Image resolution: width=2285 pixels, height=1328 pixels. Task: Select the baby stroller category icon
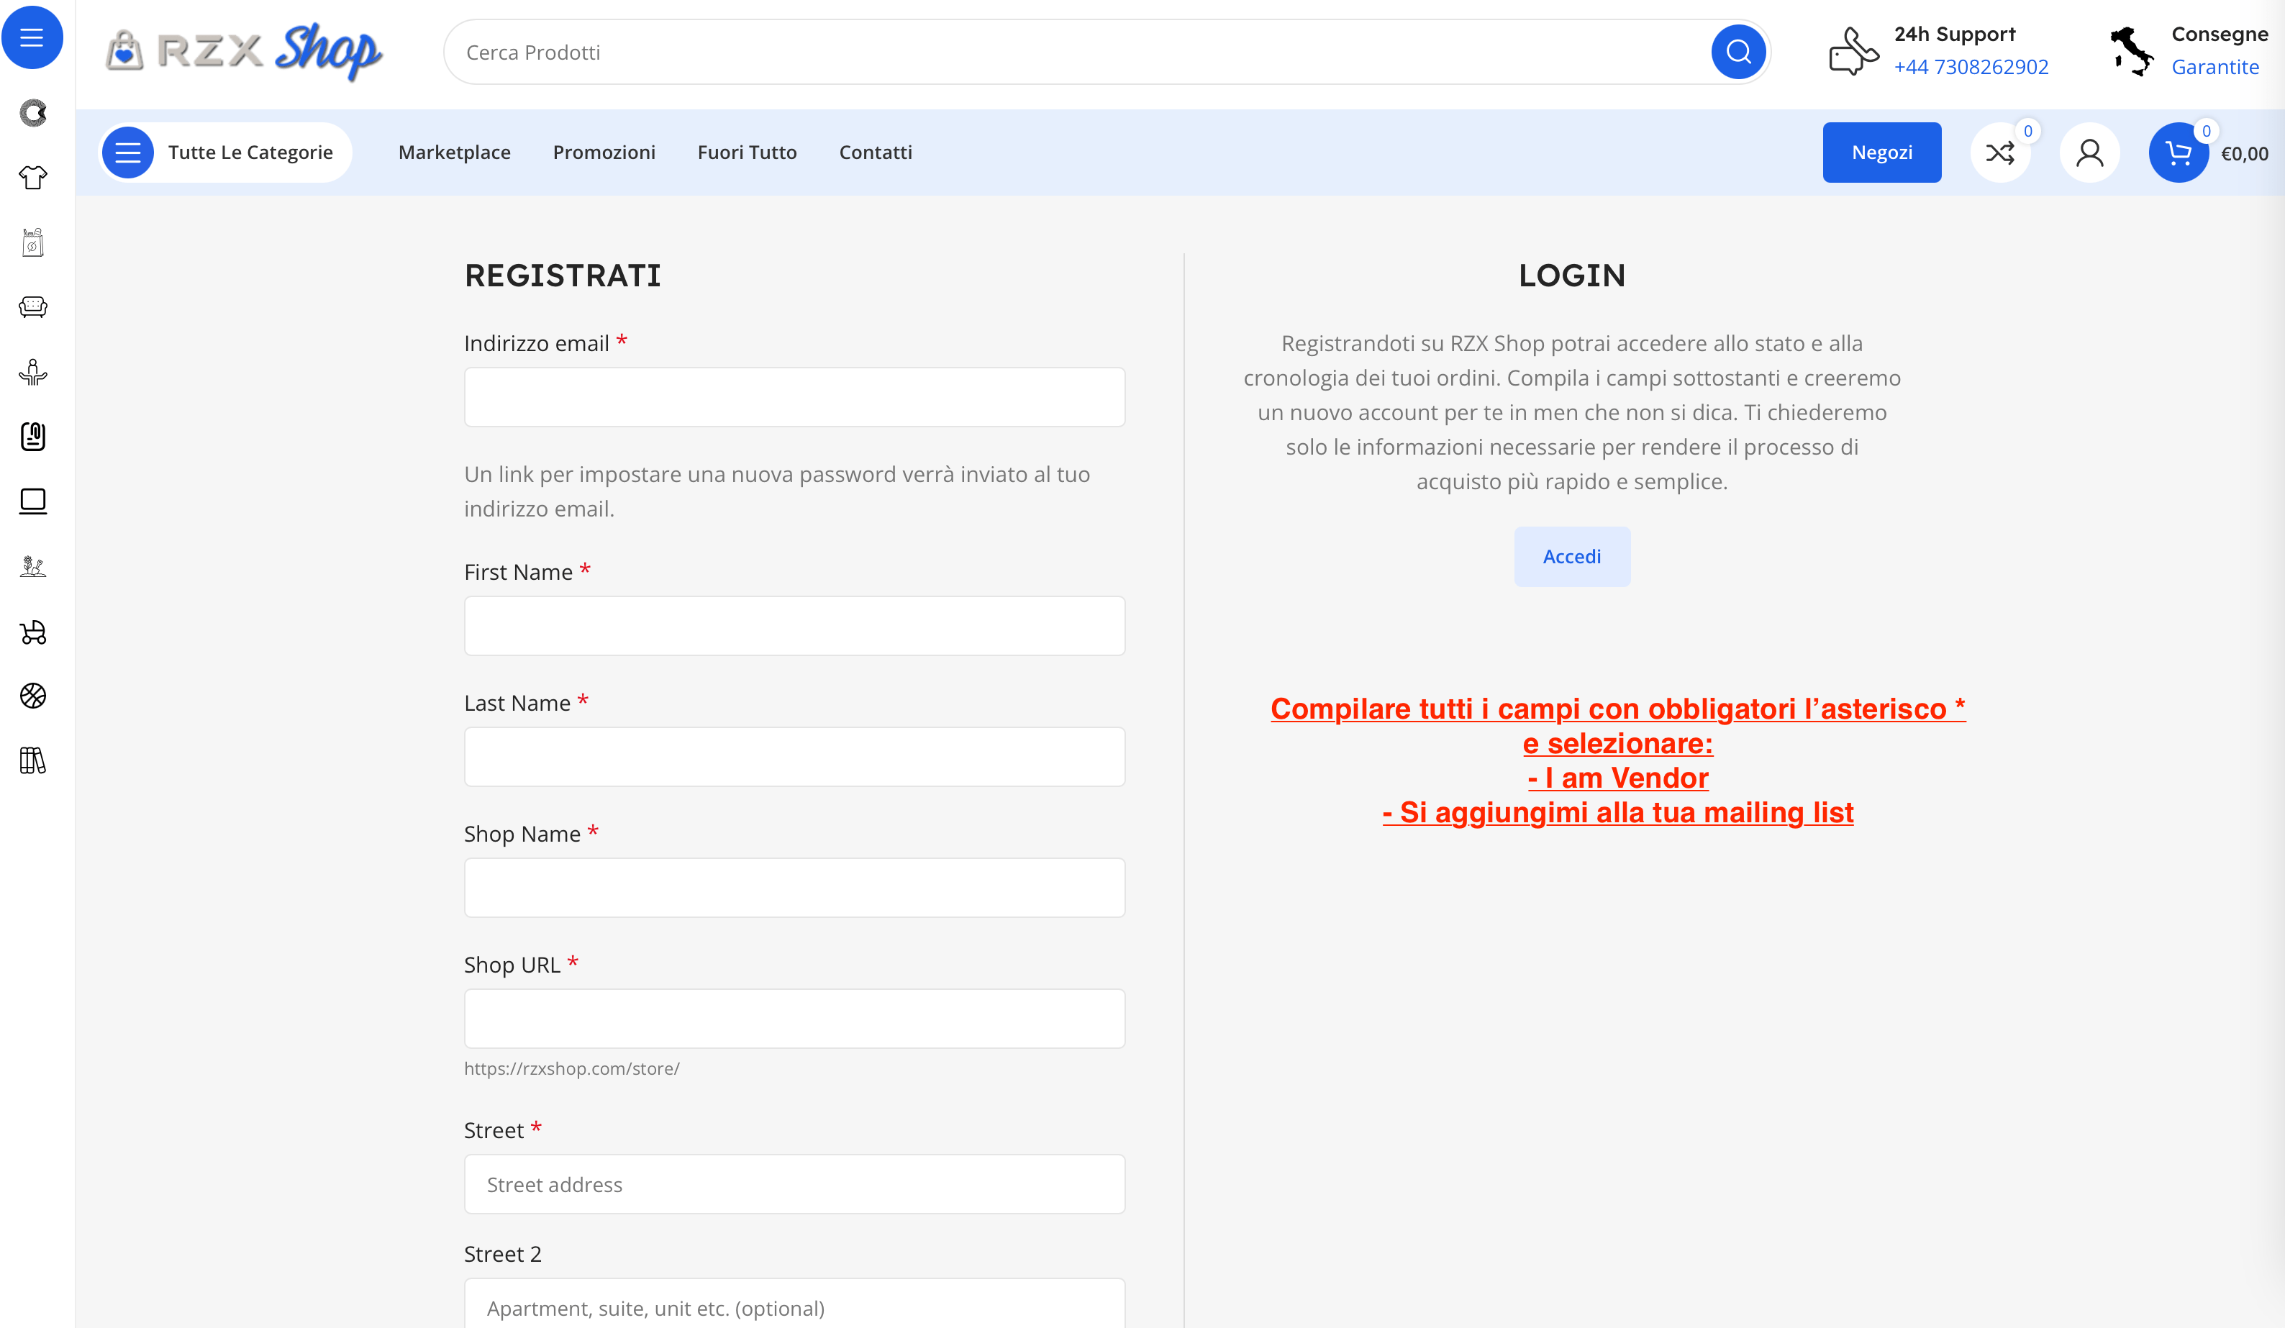pyautogui.click(x=32, y=632)
